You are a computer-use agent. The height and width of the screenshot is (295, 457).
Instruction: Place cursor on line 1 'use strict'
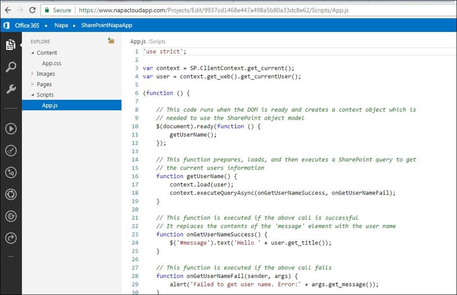(x=164, y=52)
